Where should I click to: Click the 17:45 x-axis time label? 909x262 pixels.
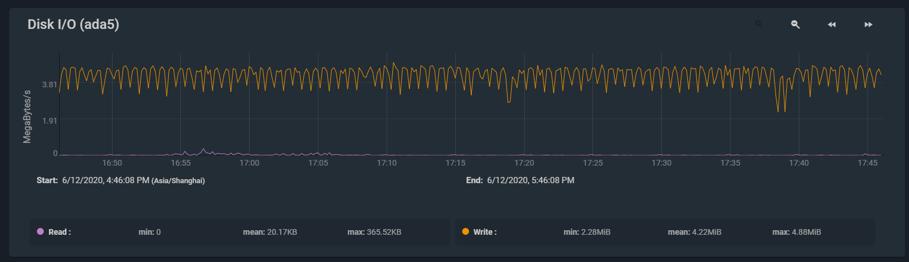868,163
